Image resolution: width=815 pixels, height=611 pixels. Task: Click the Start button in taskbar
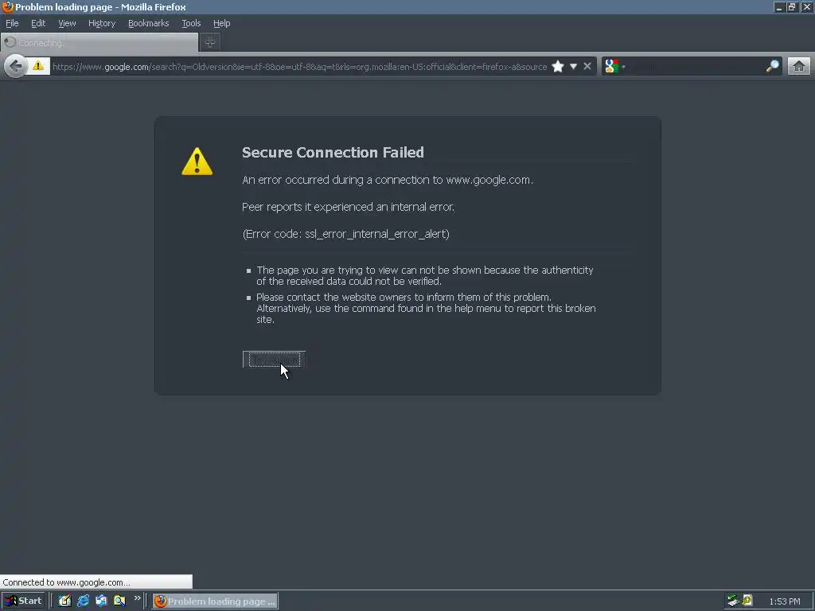pos(23,601)
